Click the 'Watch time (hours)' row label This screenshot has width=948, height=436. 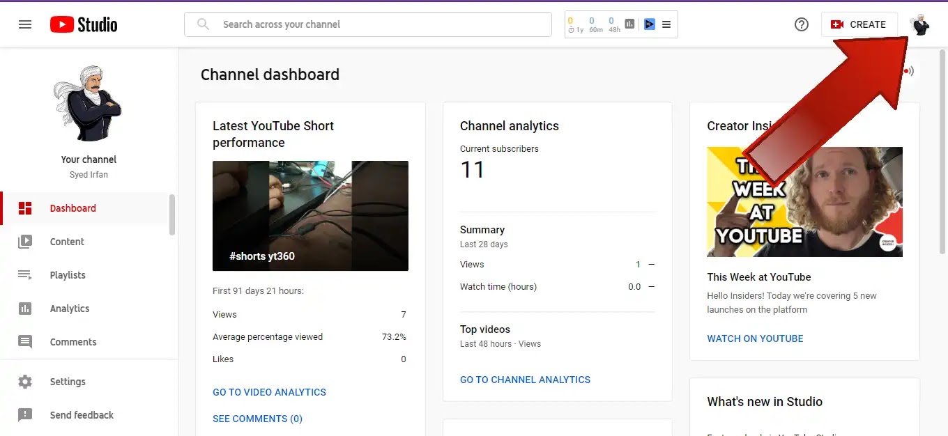point(498,287)
